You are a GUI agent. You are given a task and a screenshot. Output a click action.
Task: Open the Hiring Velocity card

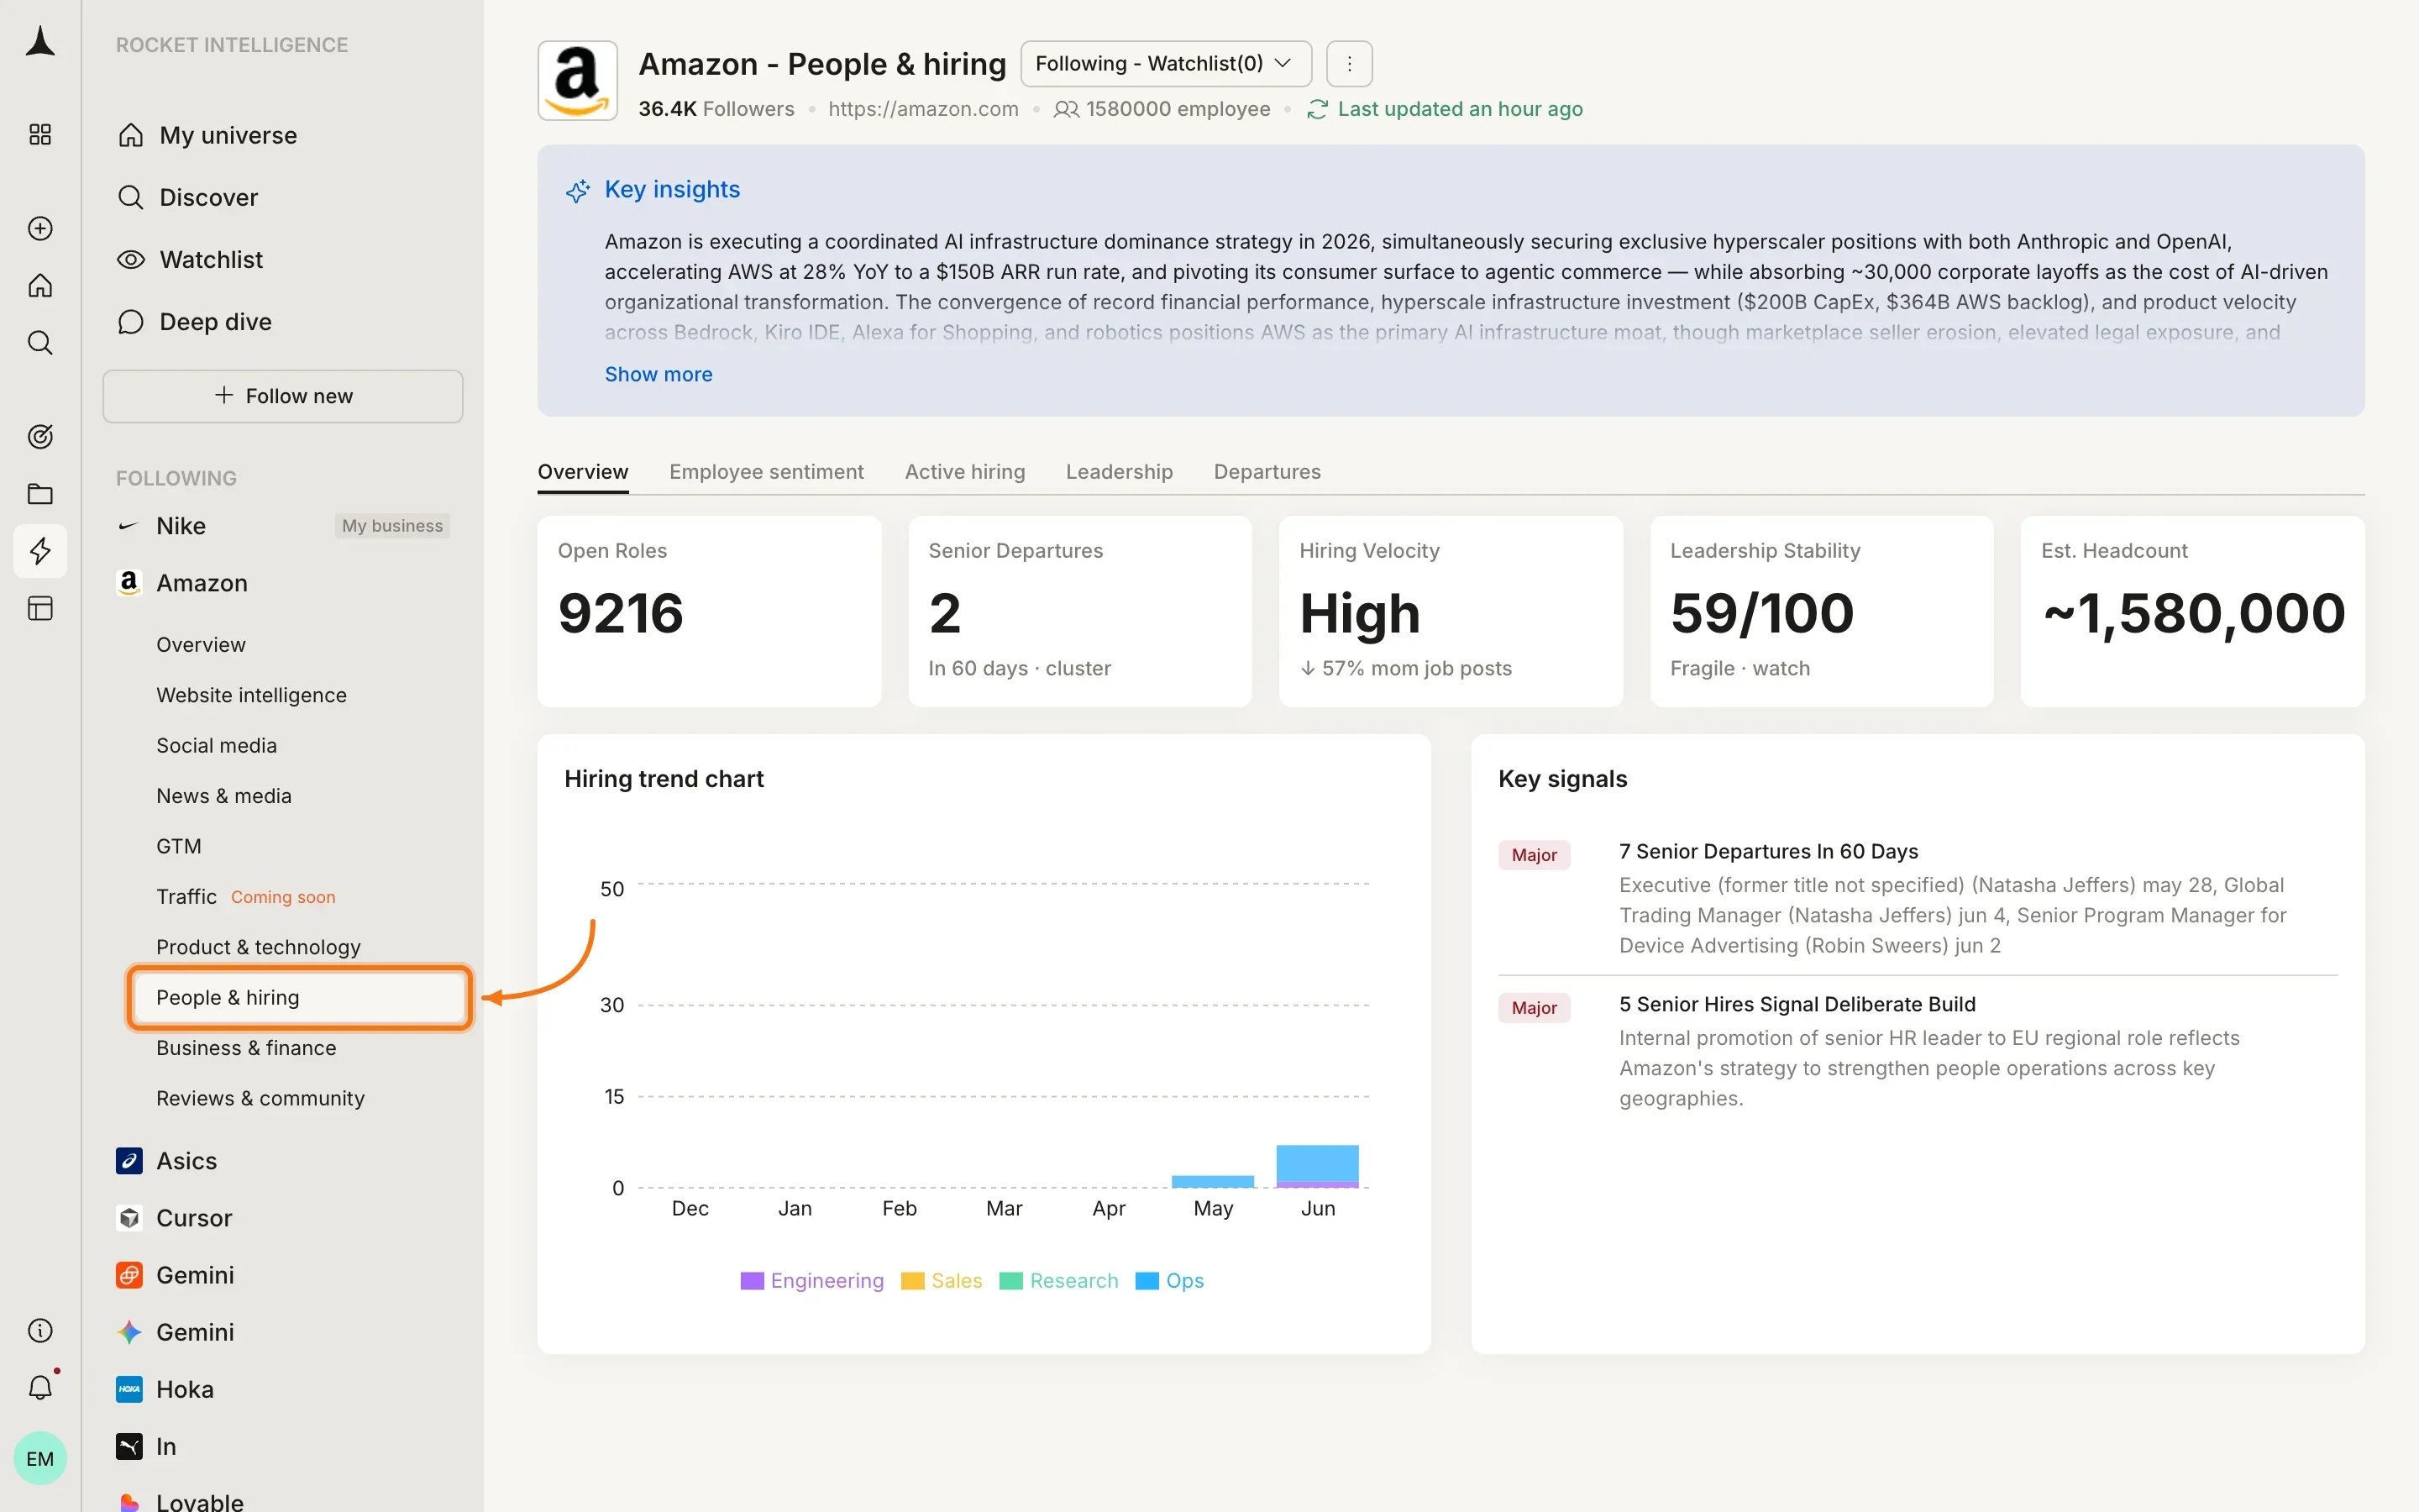click(x=1451, y=611)
